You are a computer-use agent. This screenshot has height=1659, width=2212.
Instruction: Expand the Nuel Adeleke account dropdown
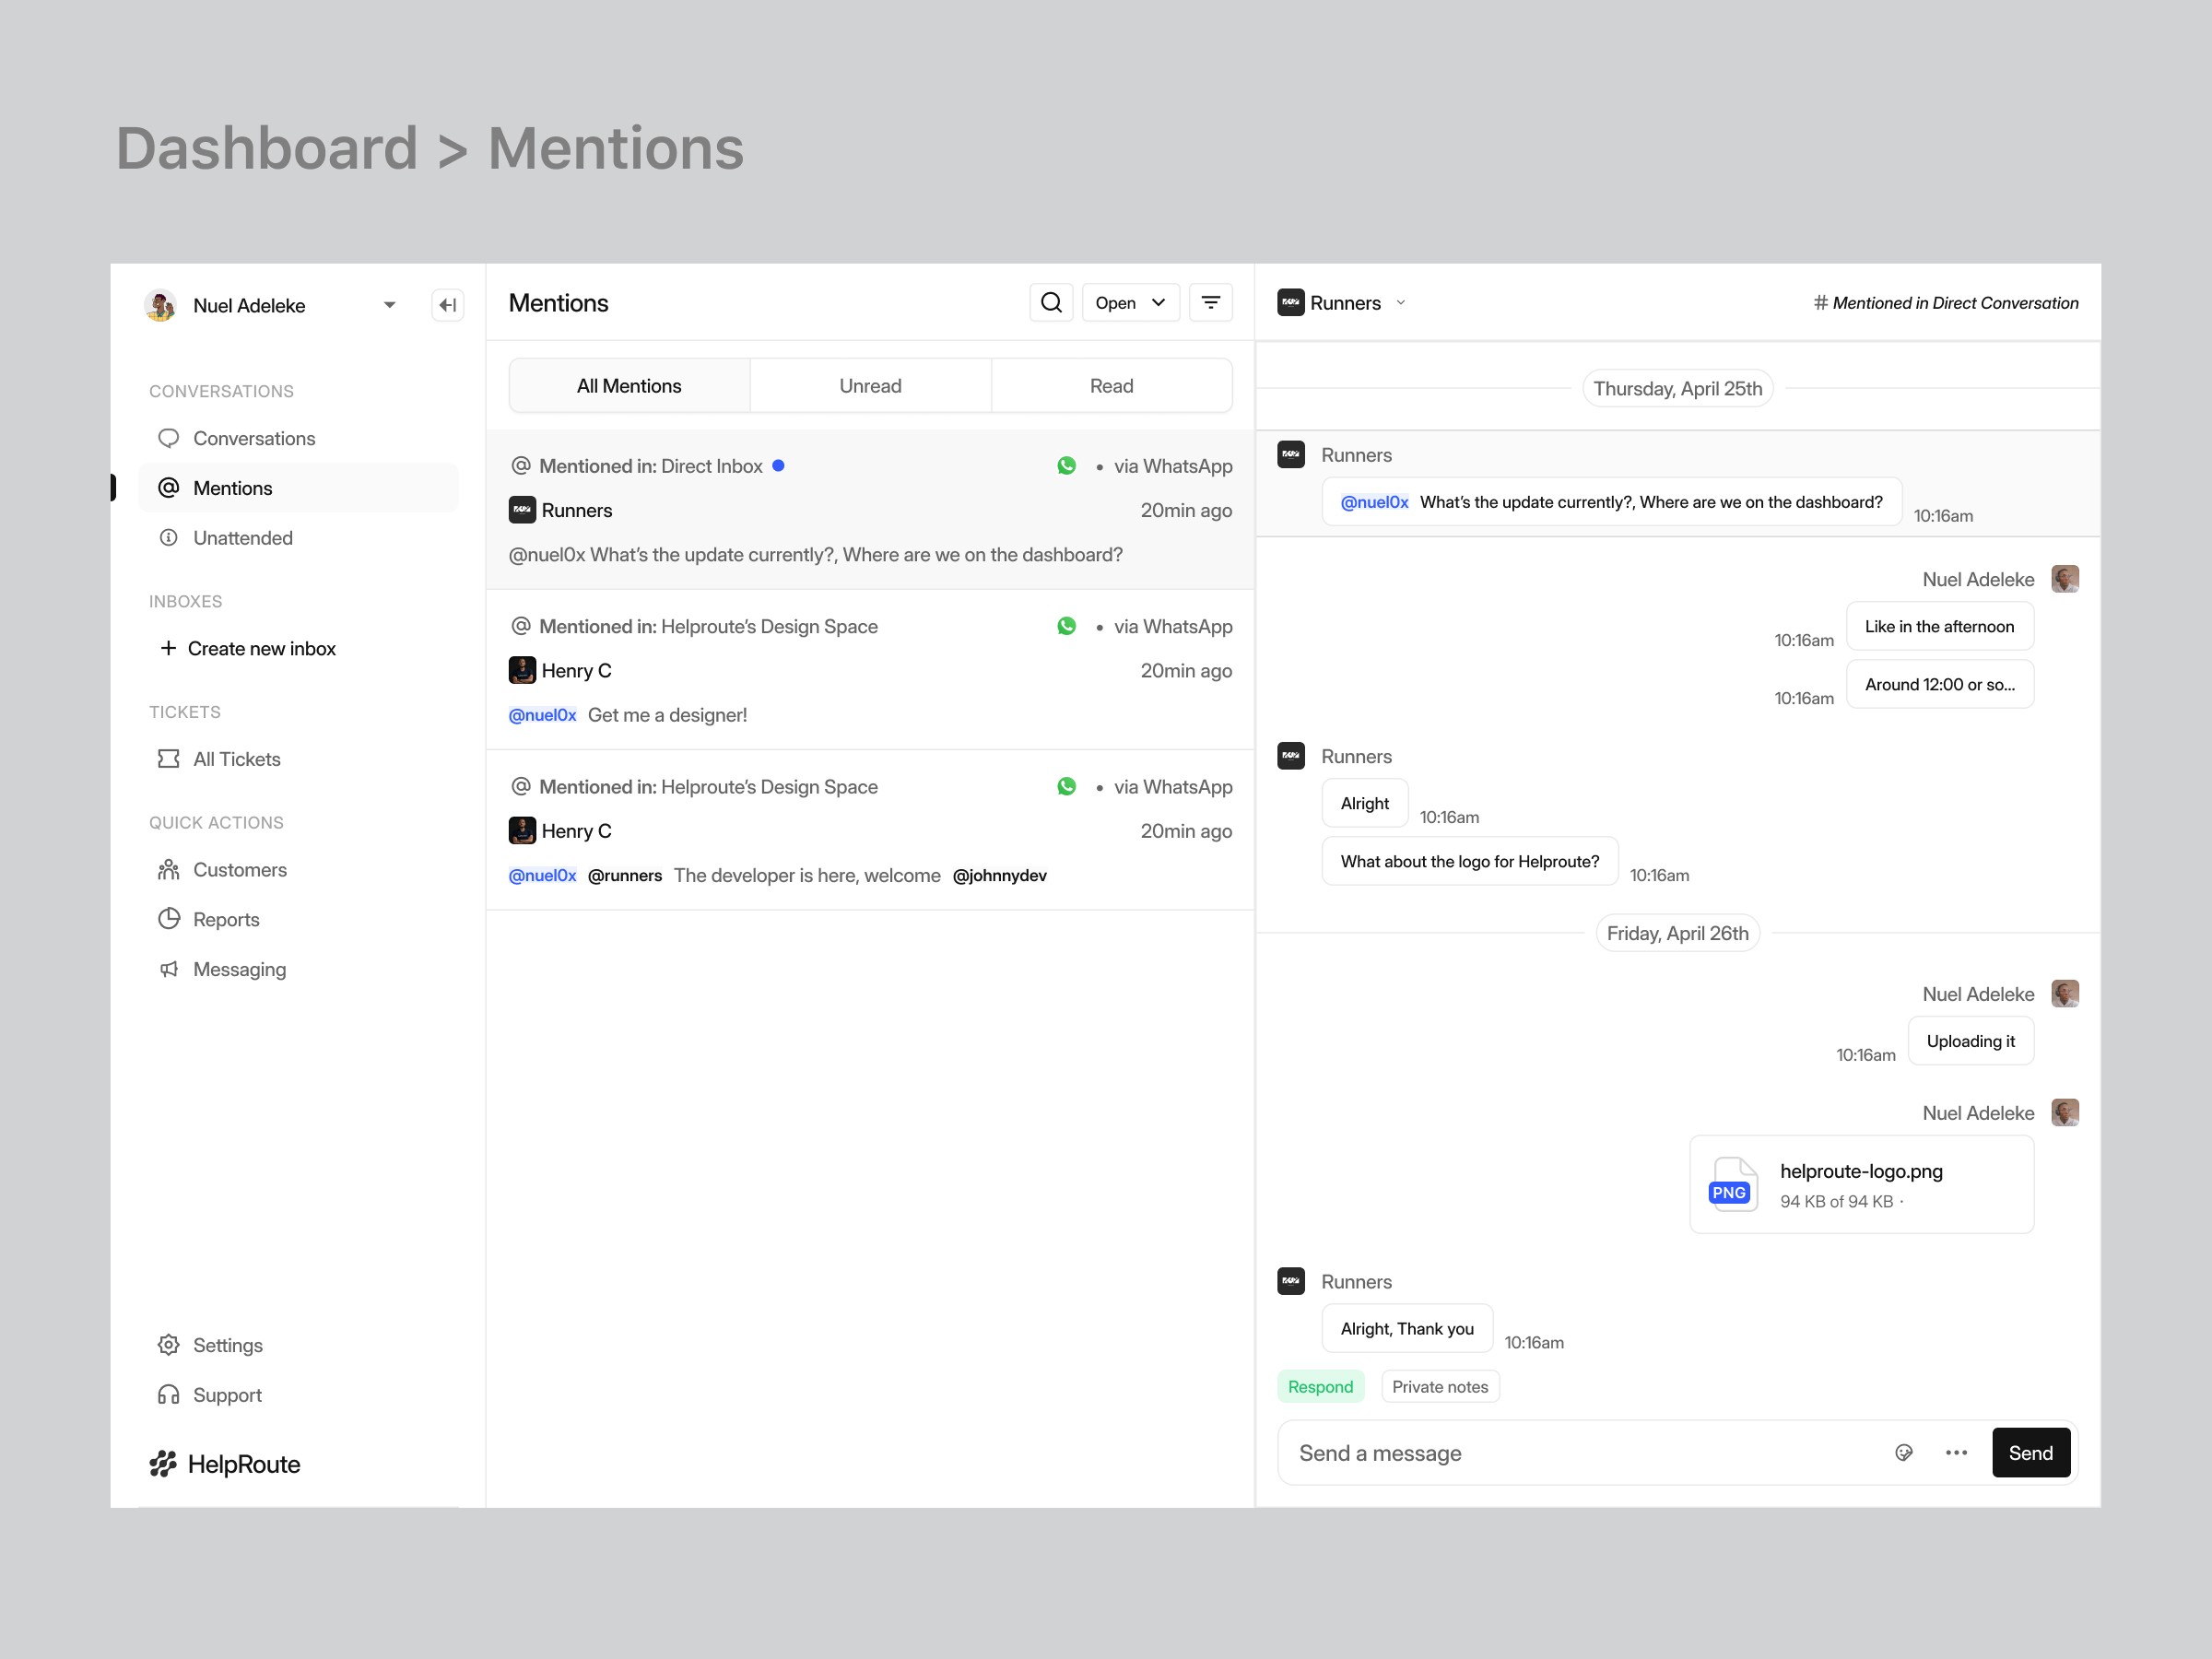coord(389,305)
